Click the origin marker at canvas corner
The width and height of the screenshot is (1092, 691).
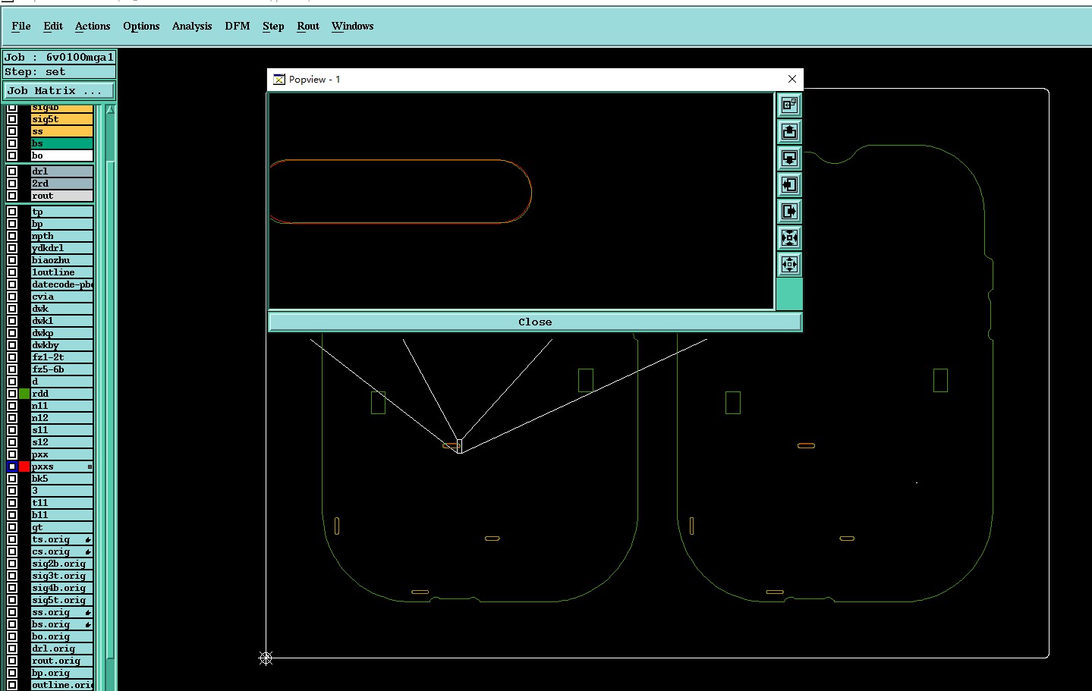pyautogui.click(x=266, y=658)
